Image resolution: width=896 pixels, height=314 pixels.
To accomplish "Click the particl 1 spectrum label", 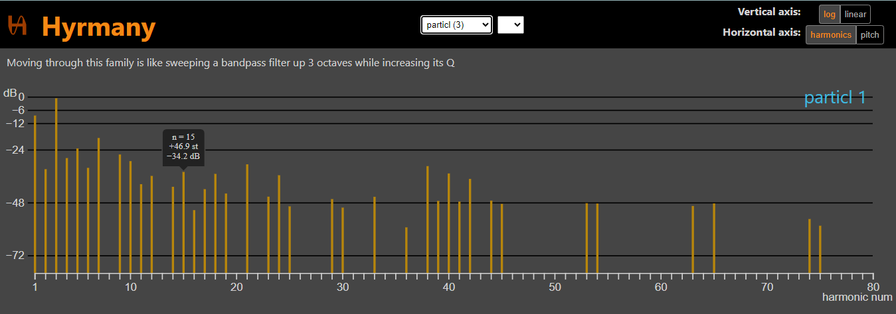I will [835, 98].
